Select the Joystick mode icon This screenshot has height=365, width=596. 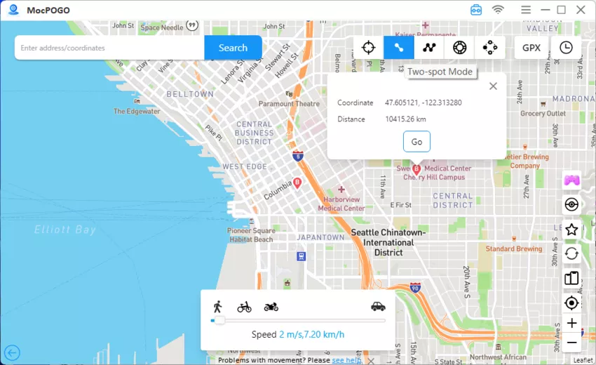point(489,48)
